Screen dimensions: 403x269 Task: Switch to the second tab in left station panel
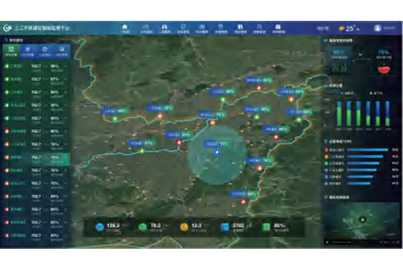(x=29, y=51)
